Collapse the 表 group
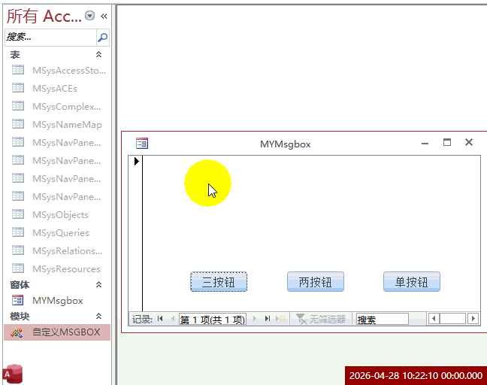 click(98, 55)
